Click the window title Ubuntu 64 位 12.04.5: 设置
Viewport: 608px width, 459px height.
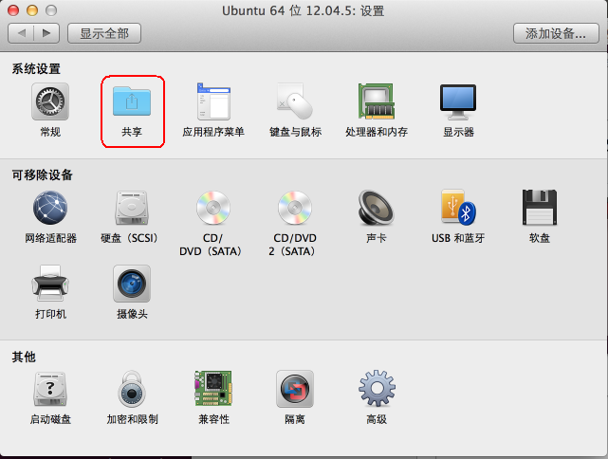(x=304, y=10)
